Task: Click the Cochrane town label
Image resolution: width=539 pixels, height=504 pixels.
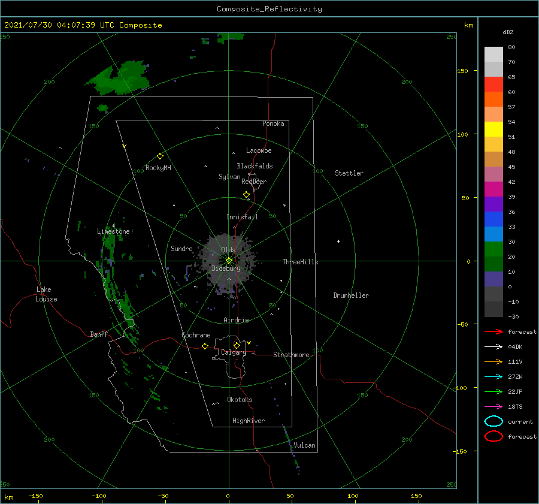Action: click(x=196, y=335)
